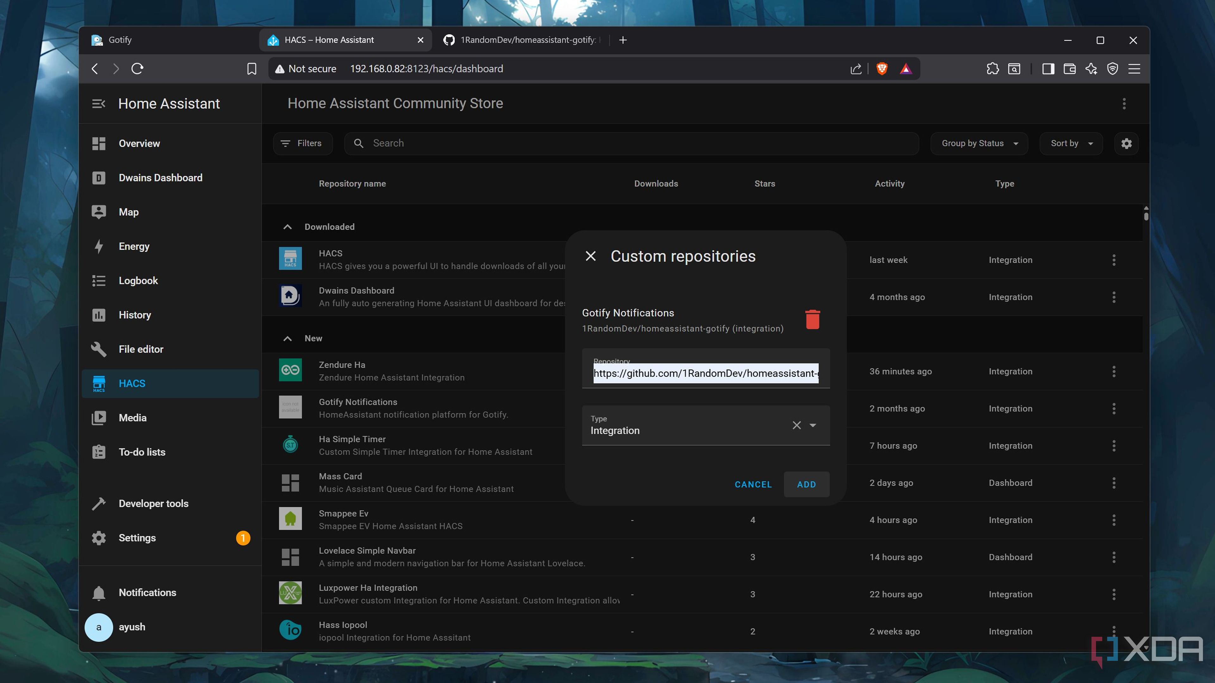
Task: Collapse the New group
Action: click(x=287, y=338)
